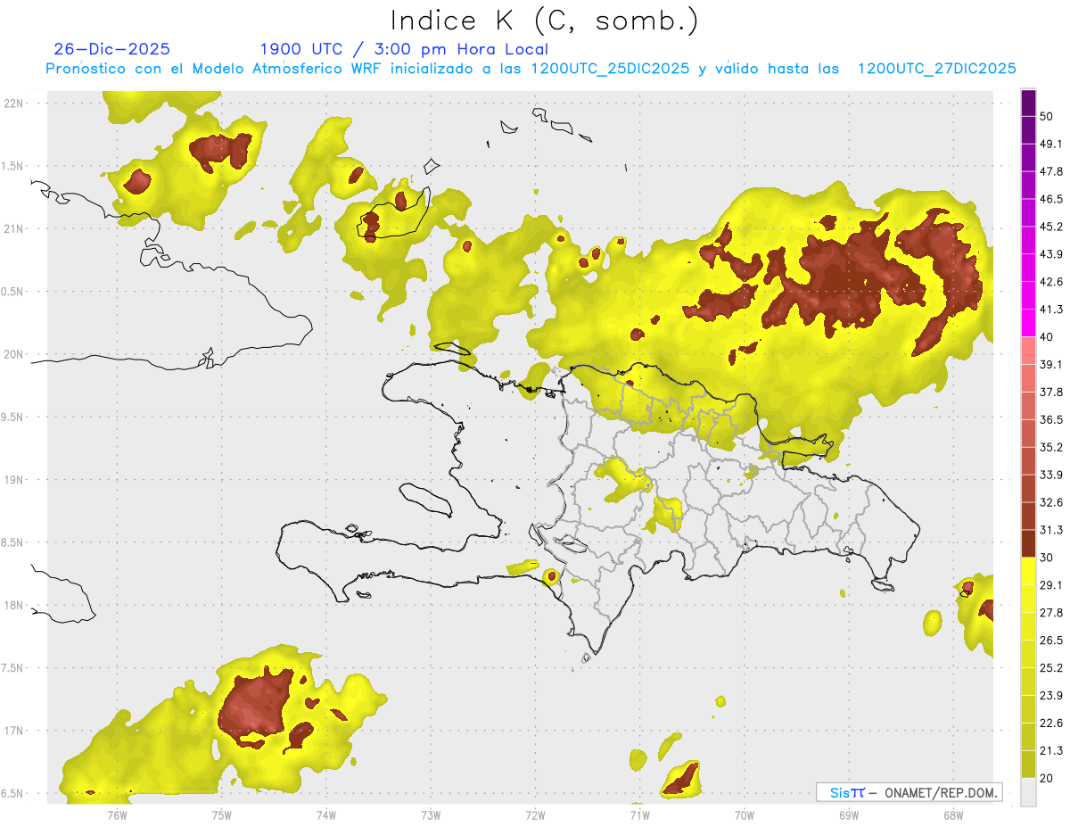Viewport: 1070px width, 827px height.
Task: Click the latitude label '21N'
Action: (13, 228)
